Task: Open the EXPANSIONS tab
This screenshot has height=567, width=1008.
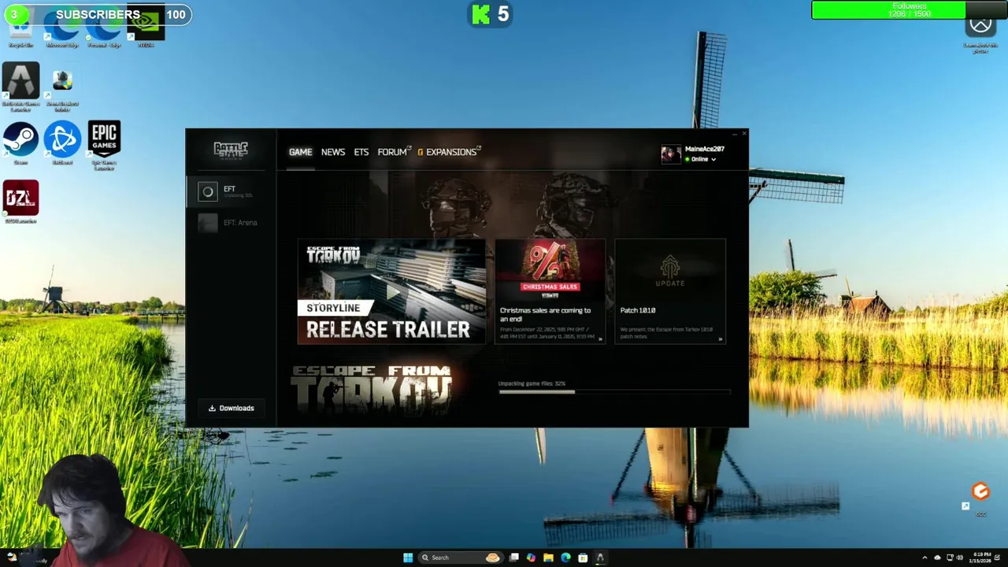Action: pyautogui.click(x=449, y=152)
